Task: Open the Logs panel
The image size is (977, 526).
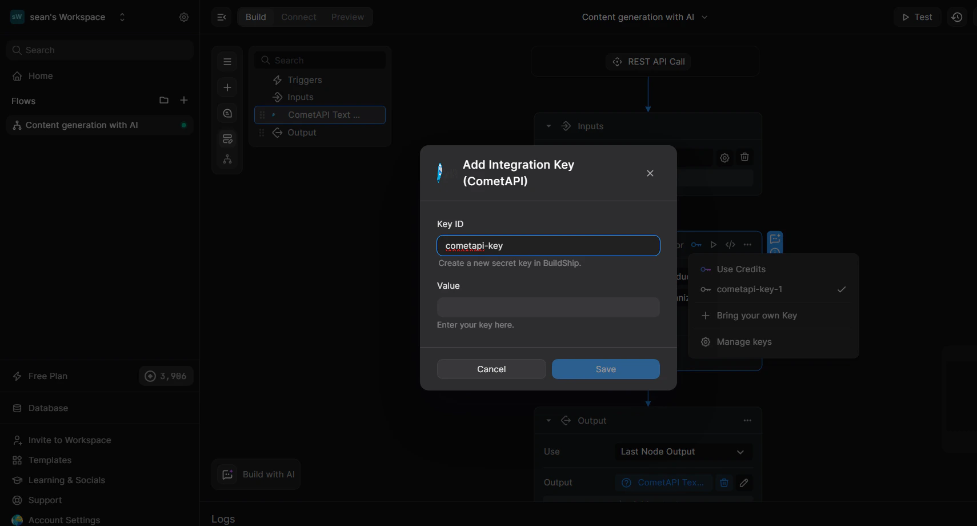Action: (x=223, y=519)
